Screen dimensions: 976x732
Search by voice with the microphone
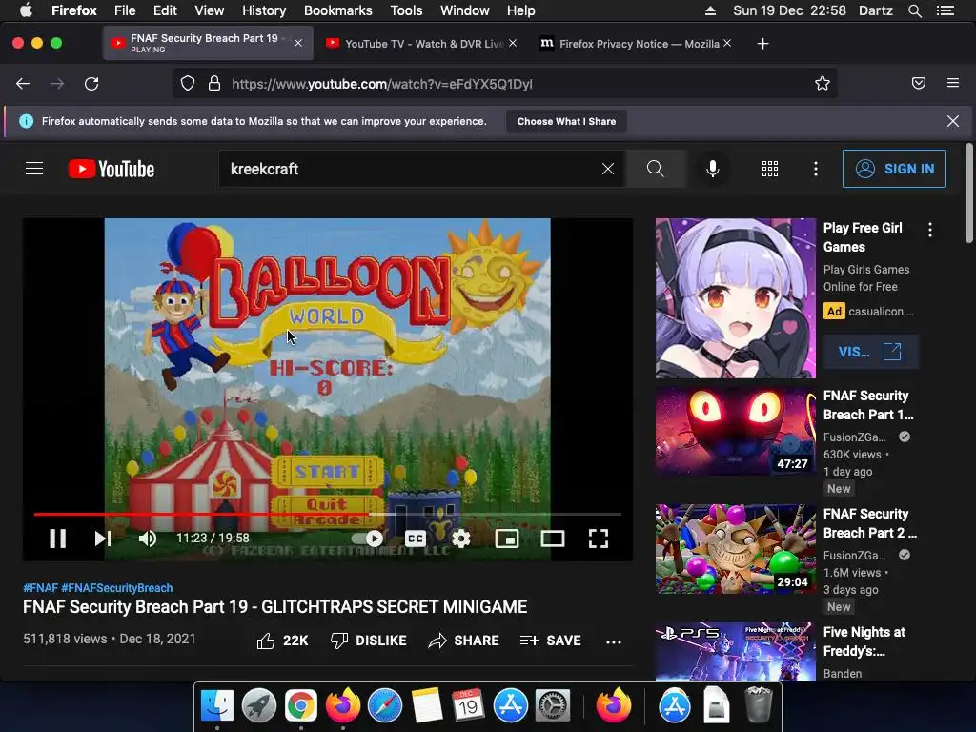coord(713,169)
